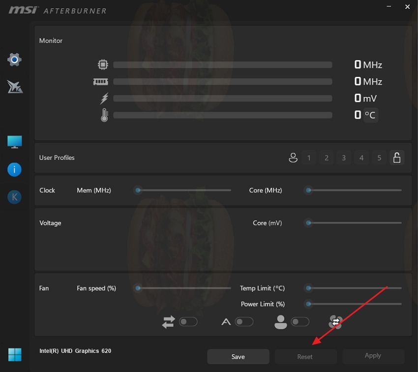
Task: Click the Save button
Action: pos(238,357)
